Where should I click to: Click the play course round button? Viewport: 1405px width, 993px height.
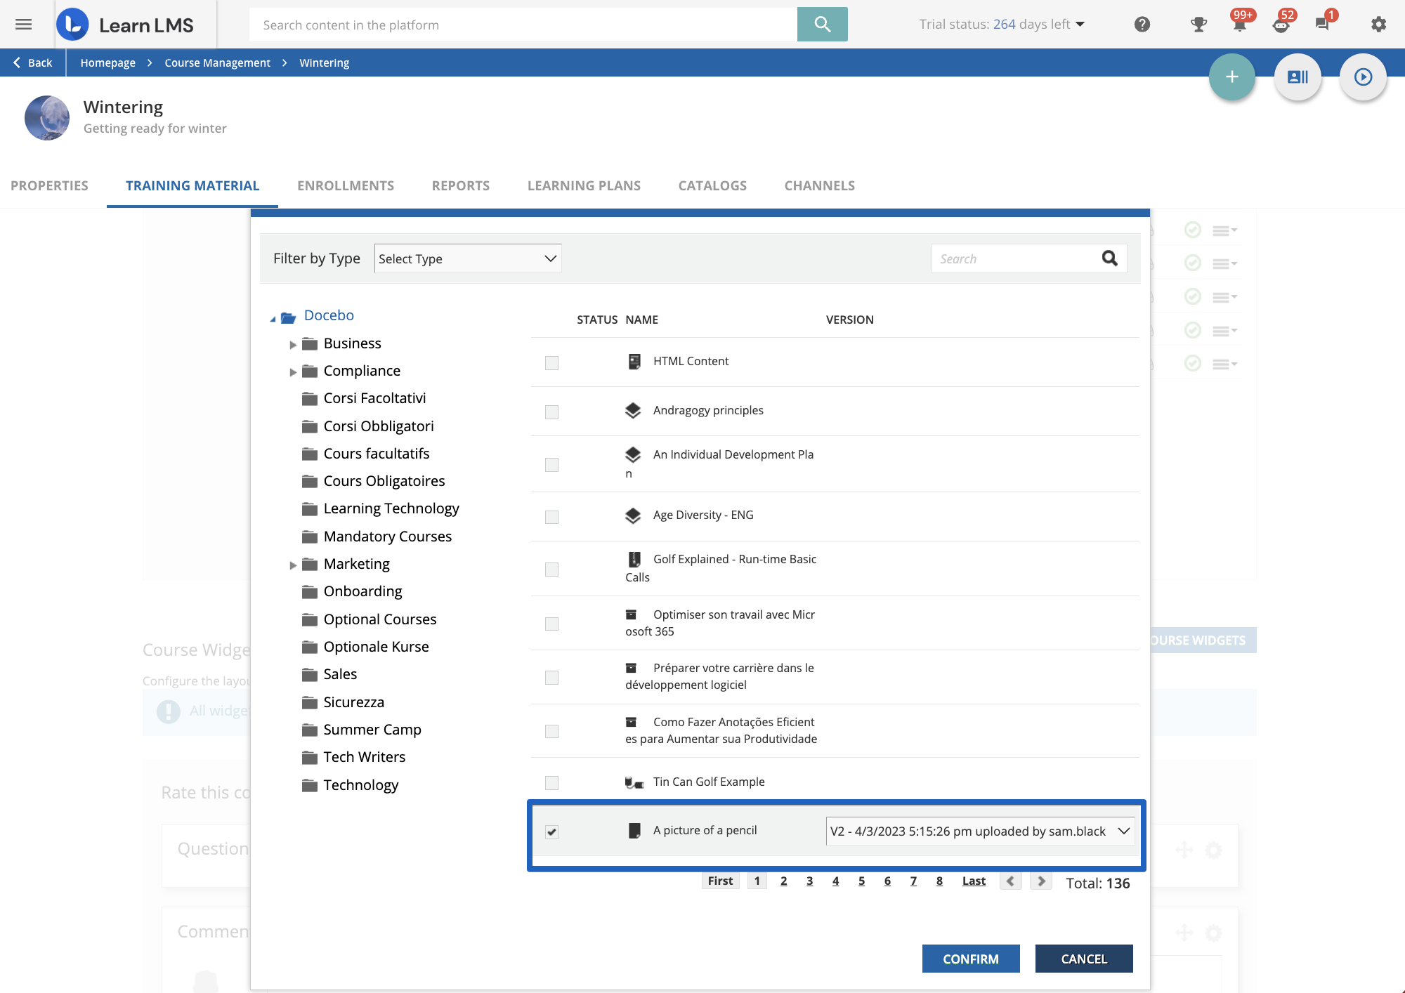pyautogui.click(x=1363, y=77)
